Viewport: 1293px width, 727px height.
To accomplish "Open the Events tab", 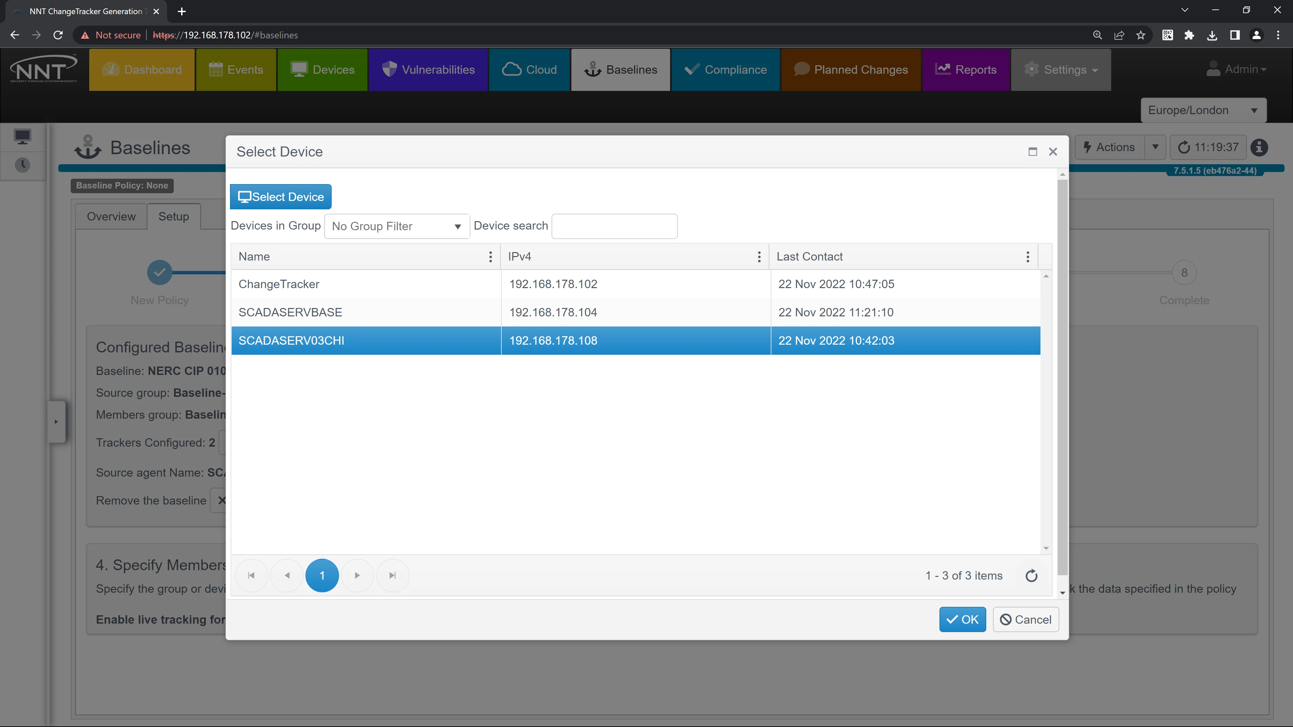I will click(236, 70).
